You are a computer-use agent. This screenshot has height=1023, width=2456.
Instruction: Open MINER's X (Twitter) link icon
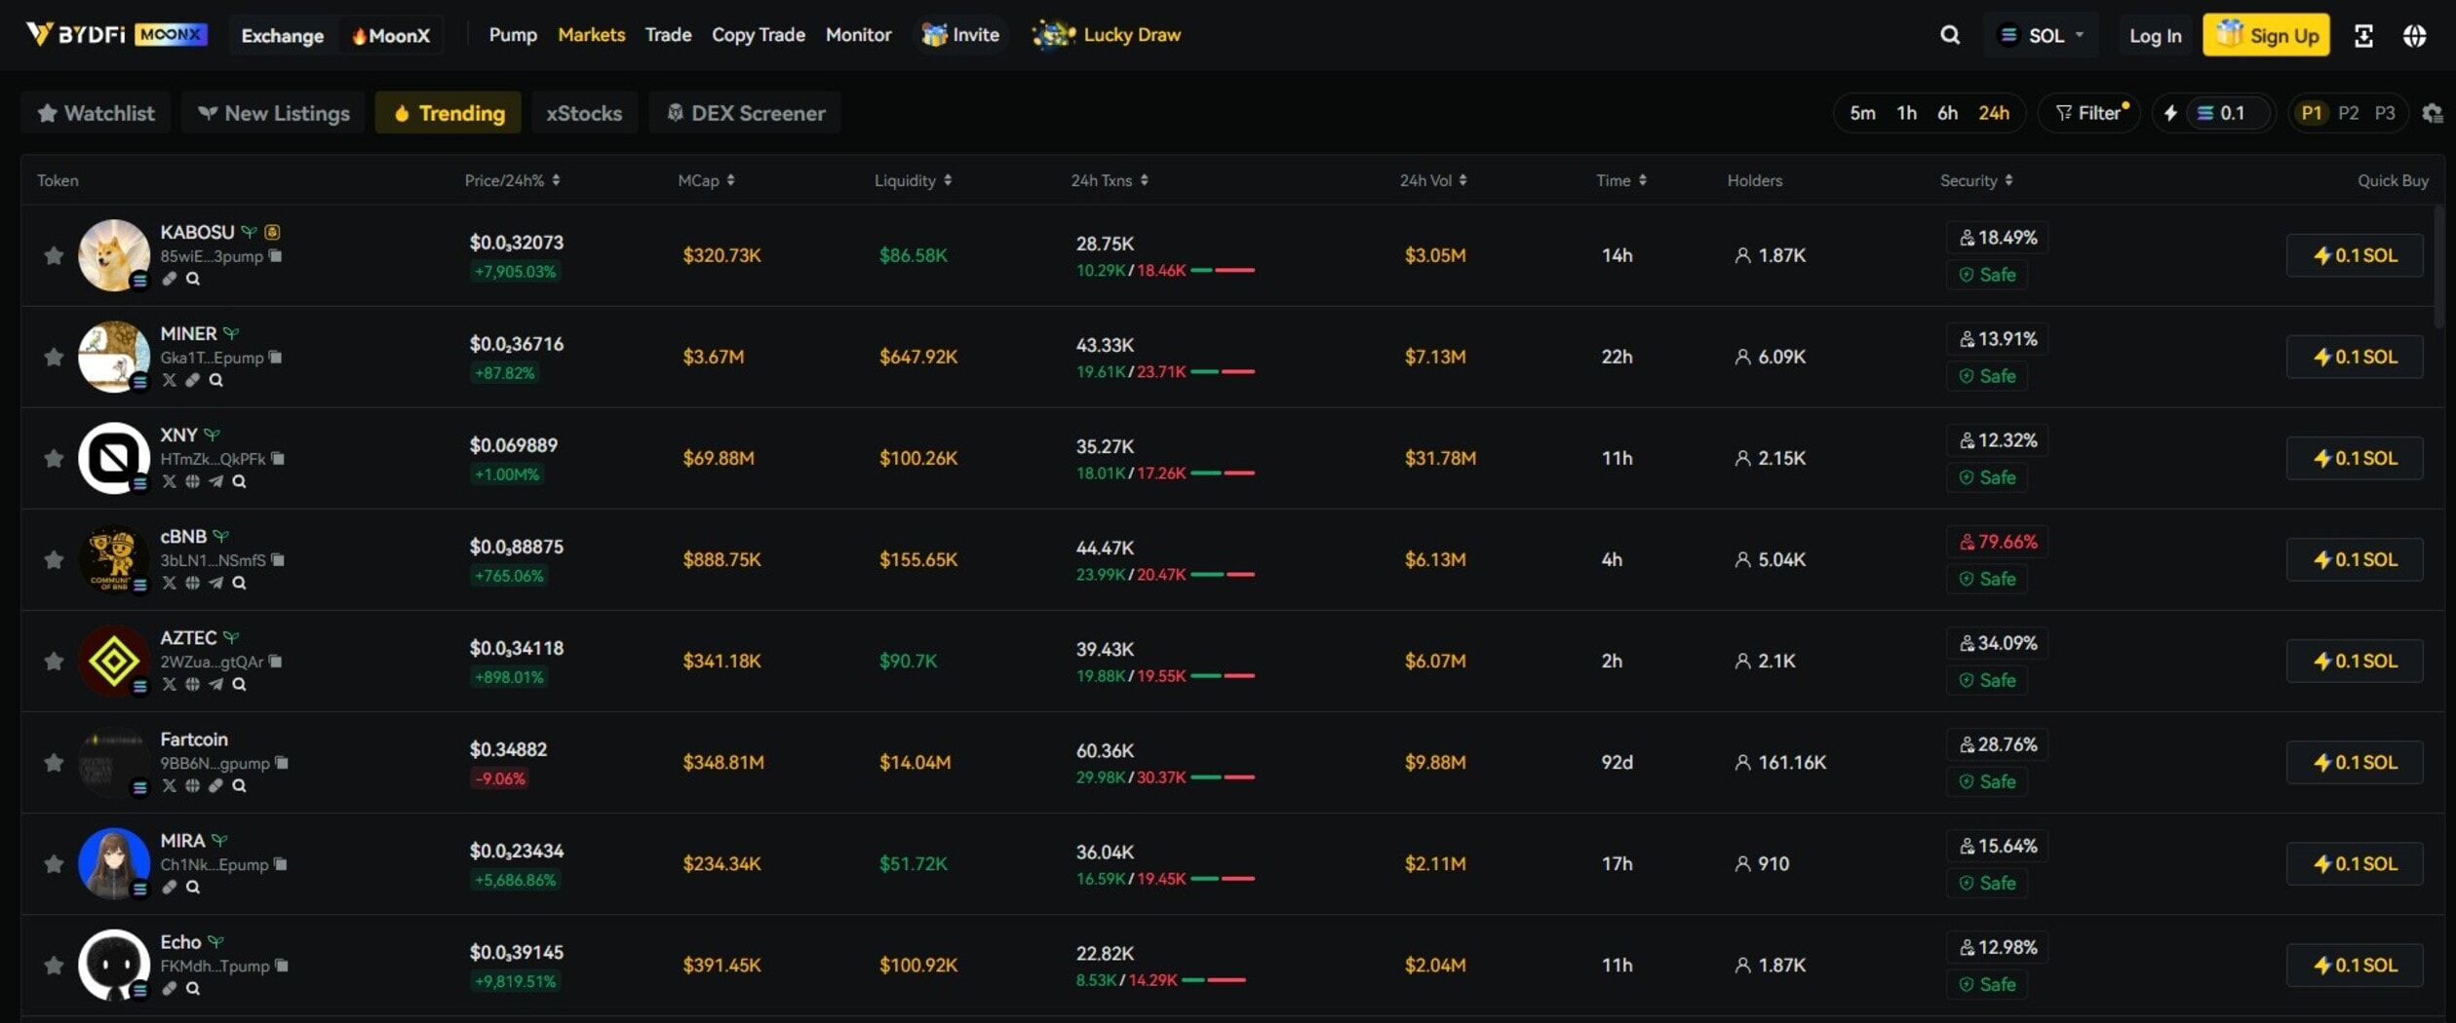click(x=170, y=380)
